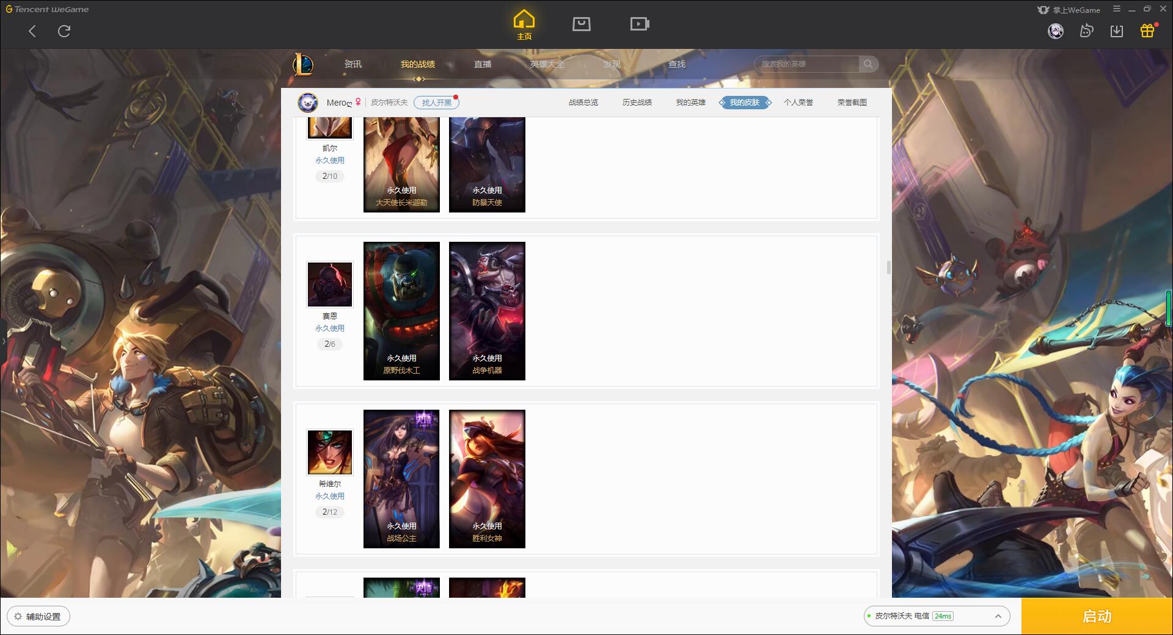Refresh the page with the reload icon
Image resolution: width=1173 pixels, height=635 pixels.
coord(64,31)
